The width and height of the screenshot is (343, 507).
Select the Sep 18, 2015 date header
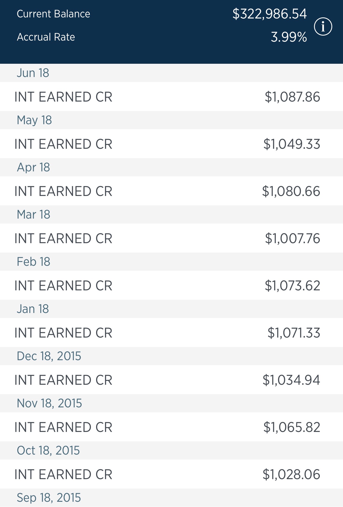(x=49, y=498)
